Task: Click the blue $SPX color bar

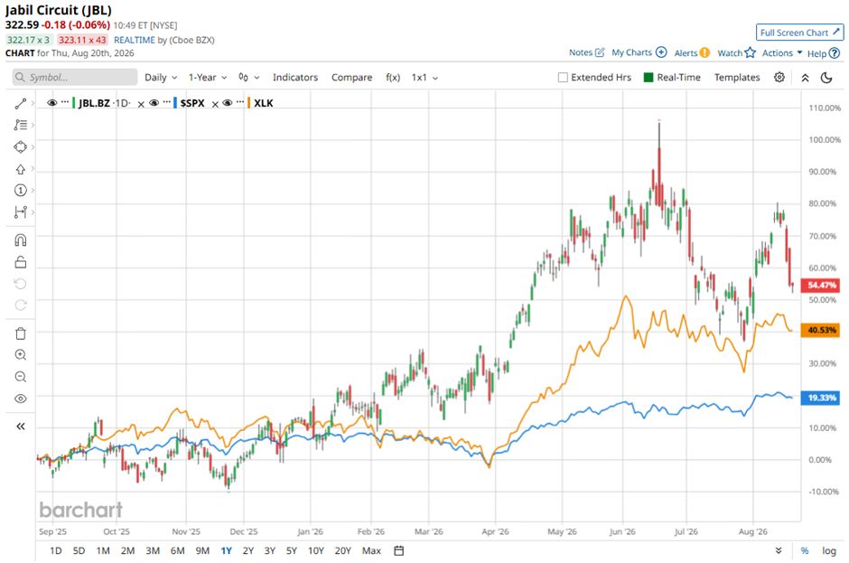Action: pyautogui.click(x=175, y=103)
